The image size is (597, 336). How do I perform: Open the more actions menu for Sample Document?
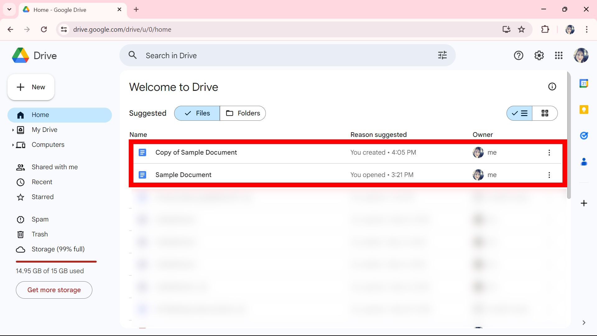(549, 175)
